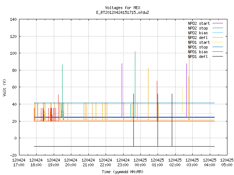The image size is (234, 175).
Task: Click the light blue NPD2 bias legend line
Action: coord(218,32)
